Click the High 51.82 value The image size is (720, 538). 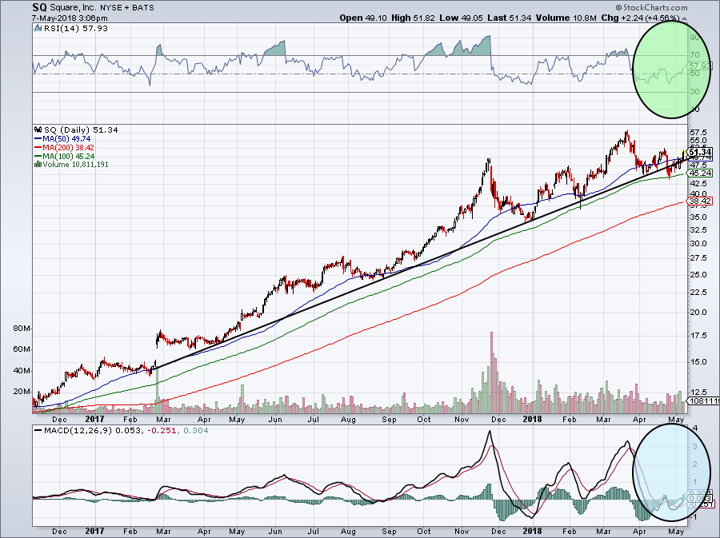(x=413, y=18)
